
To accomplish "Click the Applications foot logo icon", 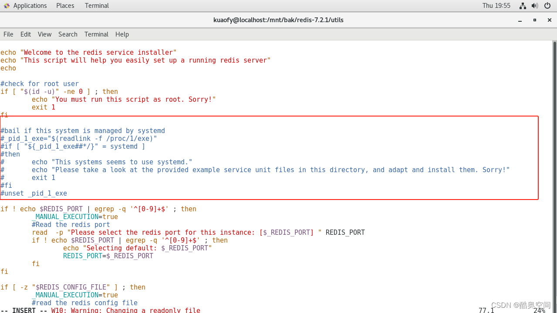I will coord(7,6).
